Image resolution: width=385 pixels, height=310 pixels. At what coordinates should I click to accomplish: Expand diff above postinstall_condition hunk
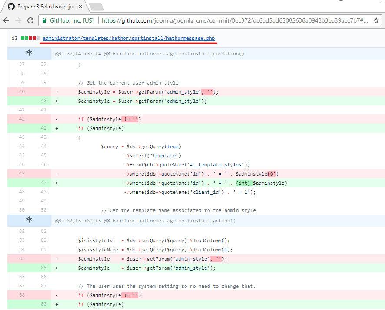[29, 53]
